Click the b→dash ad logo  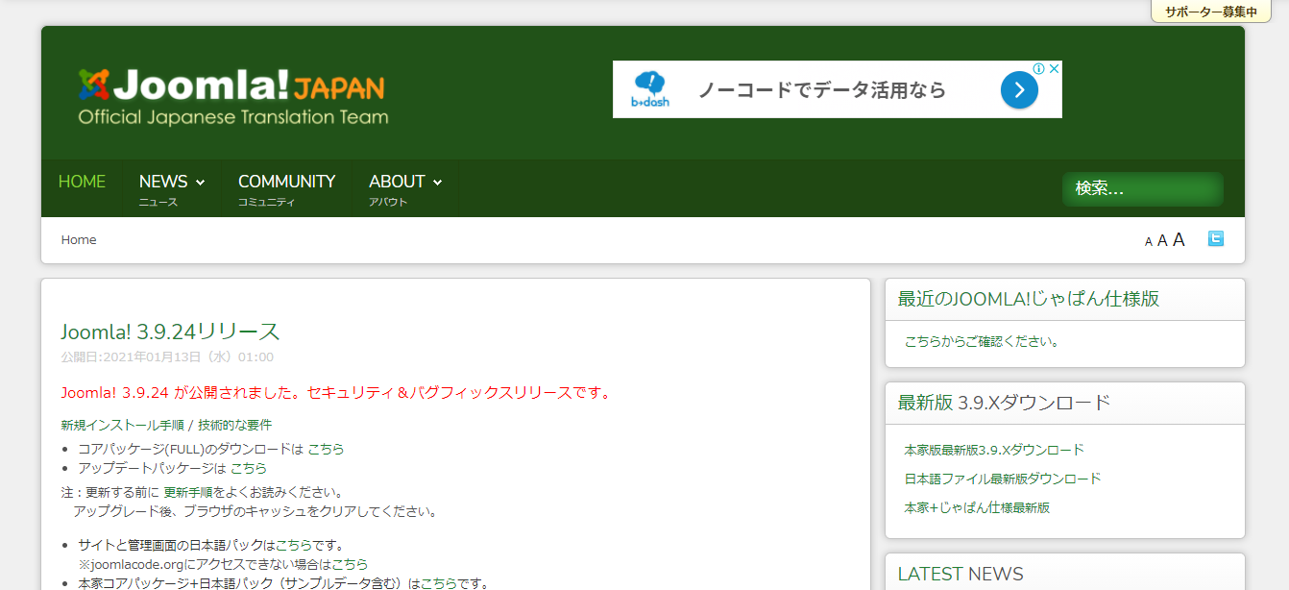pos(650,89)
